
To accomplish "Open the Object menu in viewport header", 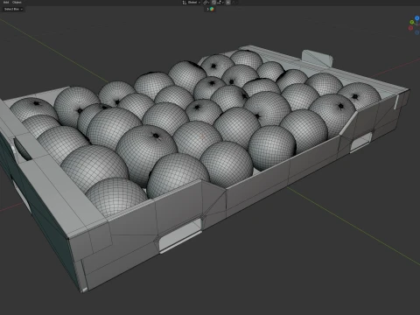I will (17, 3).
